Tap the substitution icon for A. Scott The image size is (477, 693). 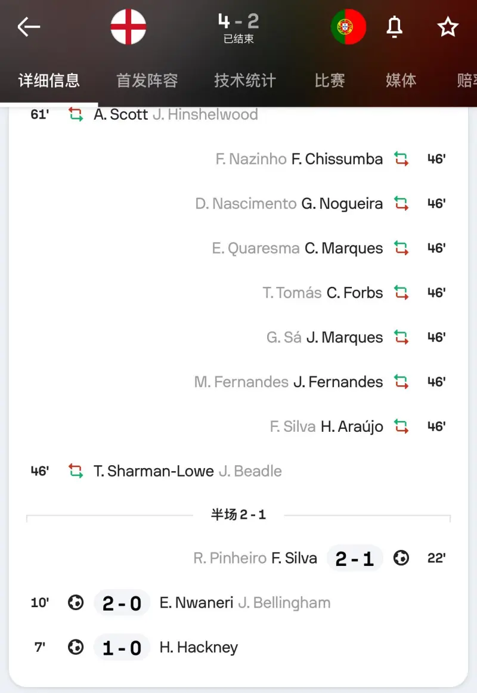coord(76,115)
